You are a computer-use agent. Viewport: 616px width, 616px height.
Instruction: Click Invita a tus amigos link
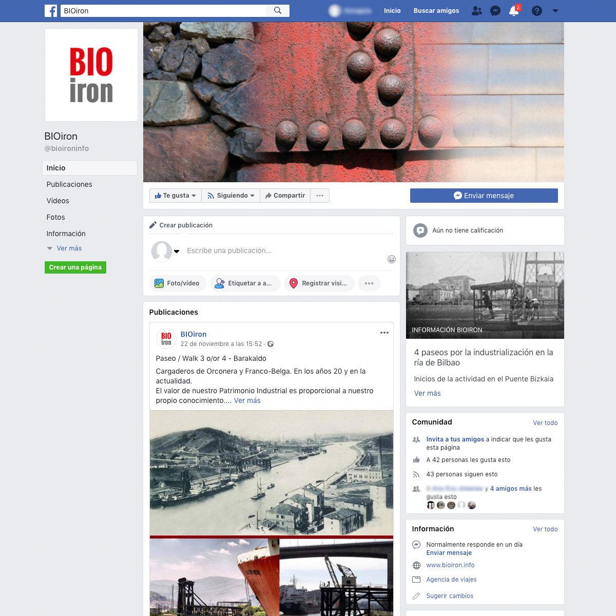(x=455, y=439)
